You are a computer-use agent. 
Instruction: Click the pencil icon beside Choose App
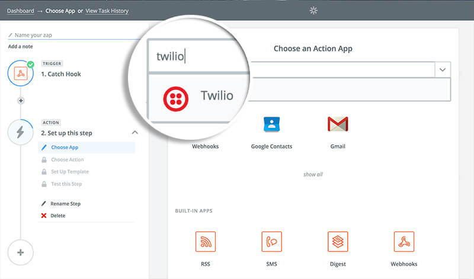[x=44, y=147]
